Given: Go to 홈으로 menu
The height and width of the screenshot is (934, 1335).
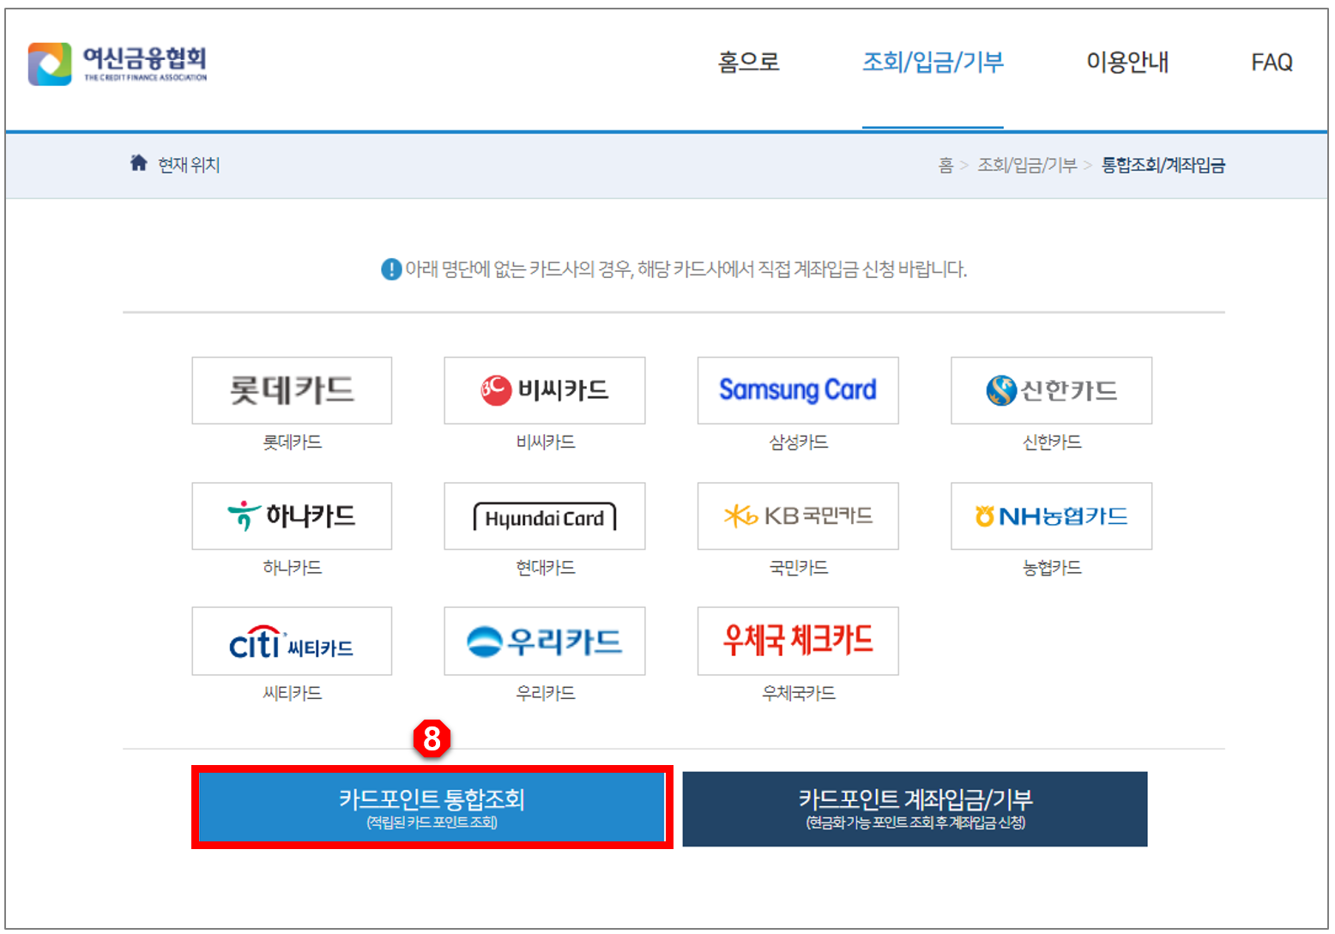Looking at the screenshot, I should 748,63.
